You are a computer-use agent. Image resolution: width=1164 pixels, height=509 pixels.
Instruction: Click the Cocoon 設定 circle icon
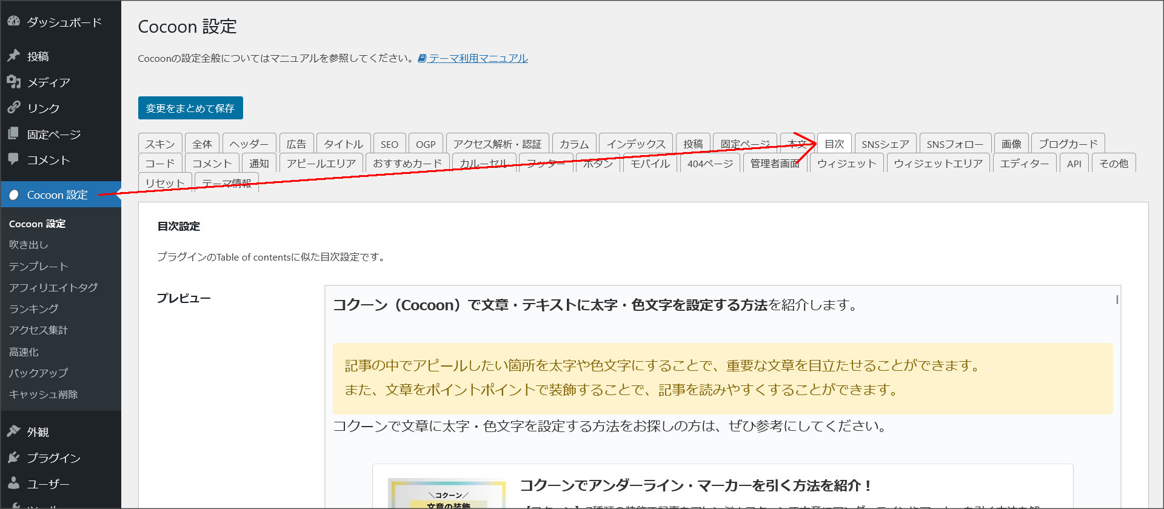click(x=13, y=195)
